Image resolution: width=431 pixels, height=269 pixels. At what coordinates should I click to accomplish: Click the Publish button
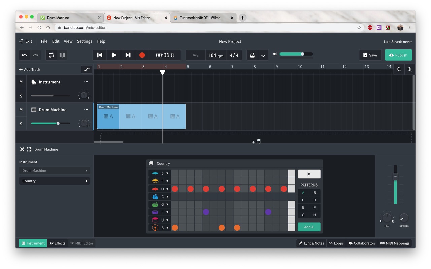398,55
